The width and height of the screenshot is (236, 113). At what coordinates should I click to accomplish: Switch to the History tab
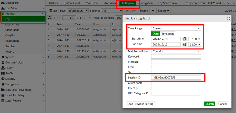tap(53, 3)
